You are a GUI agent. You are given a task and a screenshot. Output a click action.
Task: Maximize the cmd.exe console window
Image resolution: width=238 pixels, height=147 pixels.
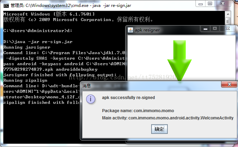pyautogui.click(x=210, y=4)
